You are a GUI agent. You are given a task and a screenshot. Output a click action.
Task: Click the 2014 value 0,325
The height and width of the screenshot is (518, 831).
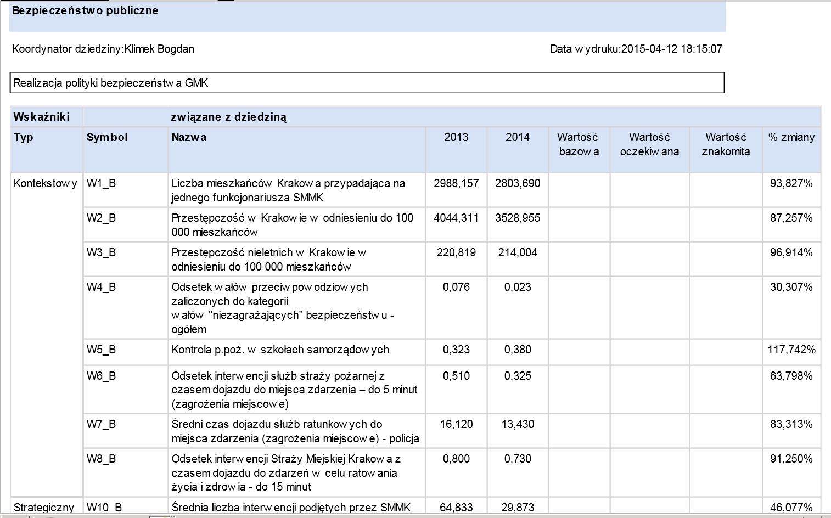(518, 376)
